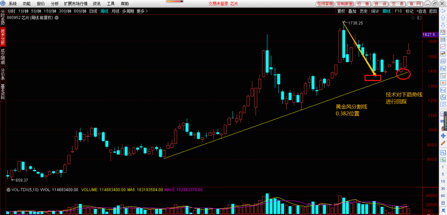Viewport: 447px width, 215px height.
Task: Toggle the 画线 drawing mode
Action: (387, 11)
